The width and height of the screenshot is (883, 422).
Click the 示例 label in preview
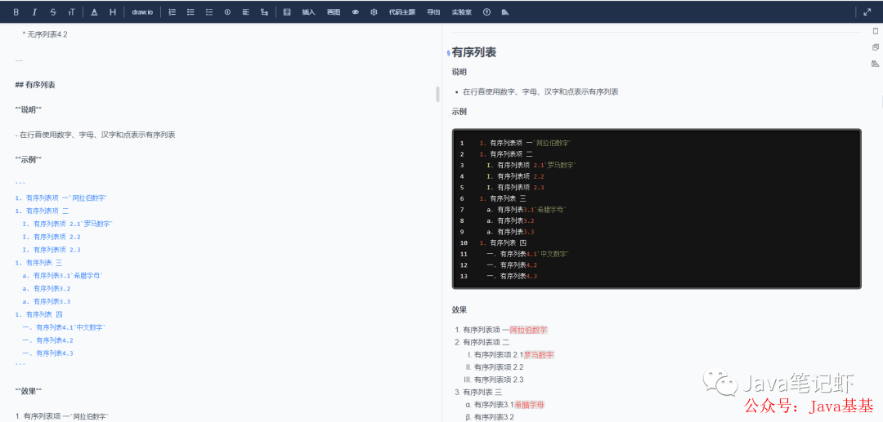[459, 111]
